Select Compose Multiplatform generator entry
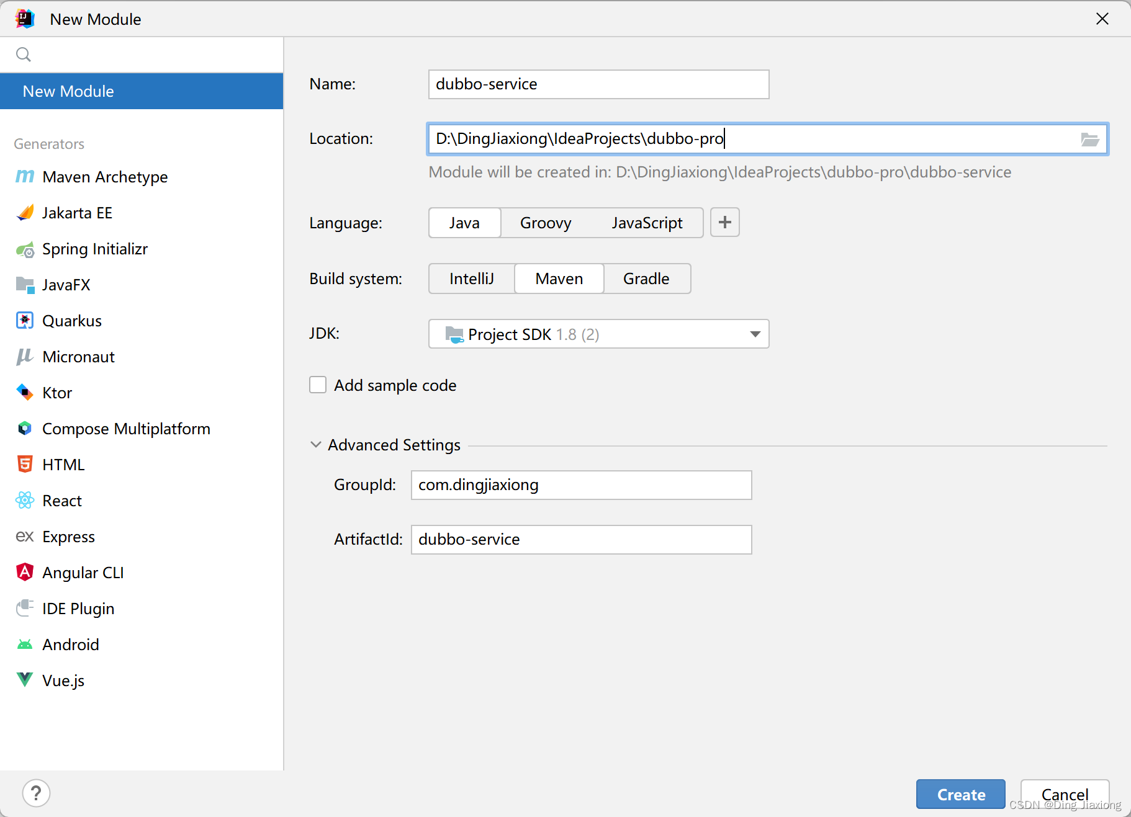 (142, 429)
